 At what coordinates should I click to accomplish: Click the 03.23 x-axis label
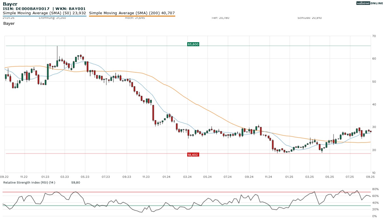click(x=64, y=177)
